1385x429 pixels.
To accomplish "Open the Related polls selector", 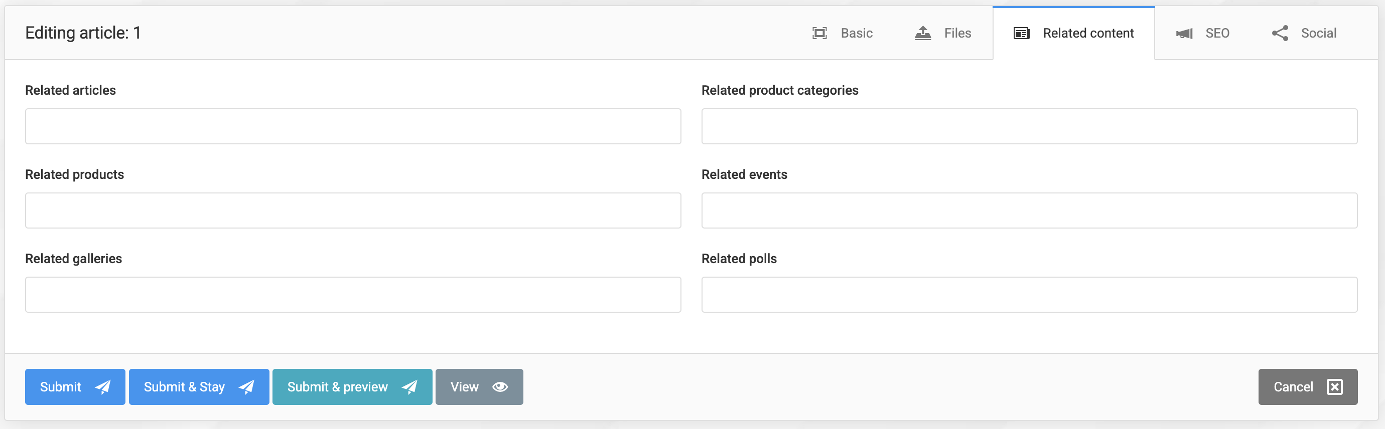I will point(1029,295).
